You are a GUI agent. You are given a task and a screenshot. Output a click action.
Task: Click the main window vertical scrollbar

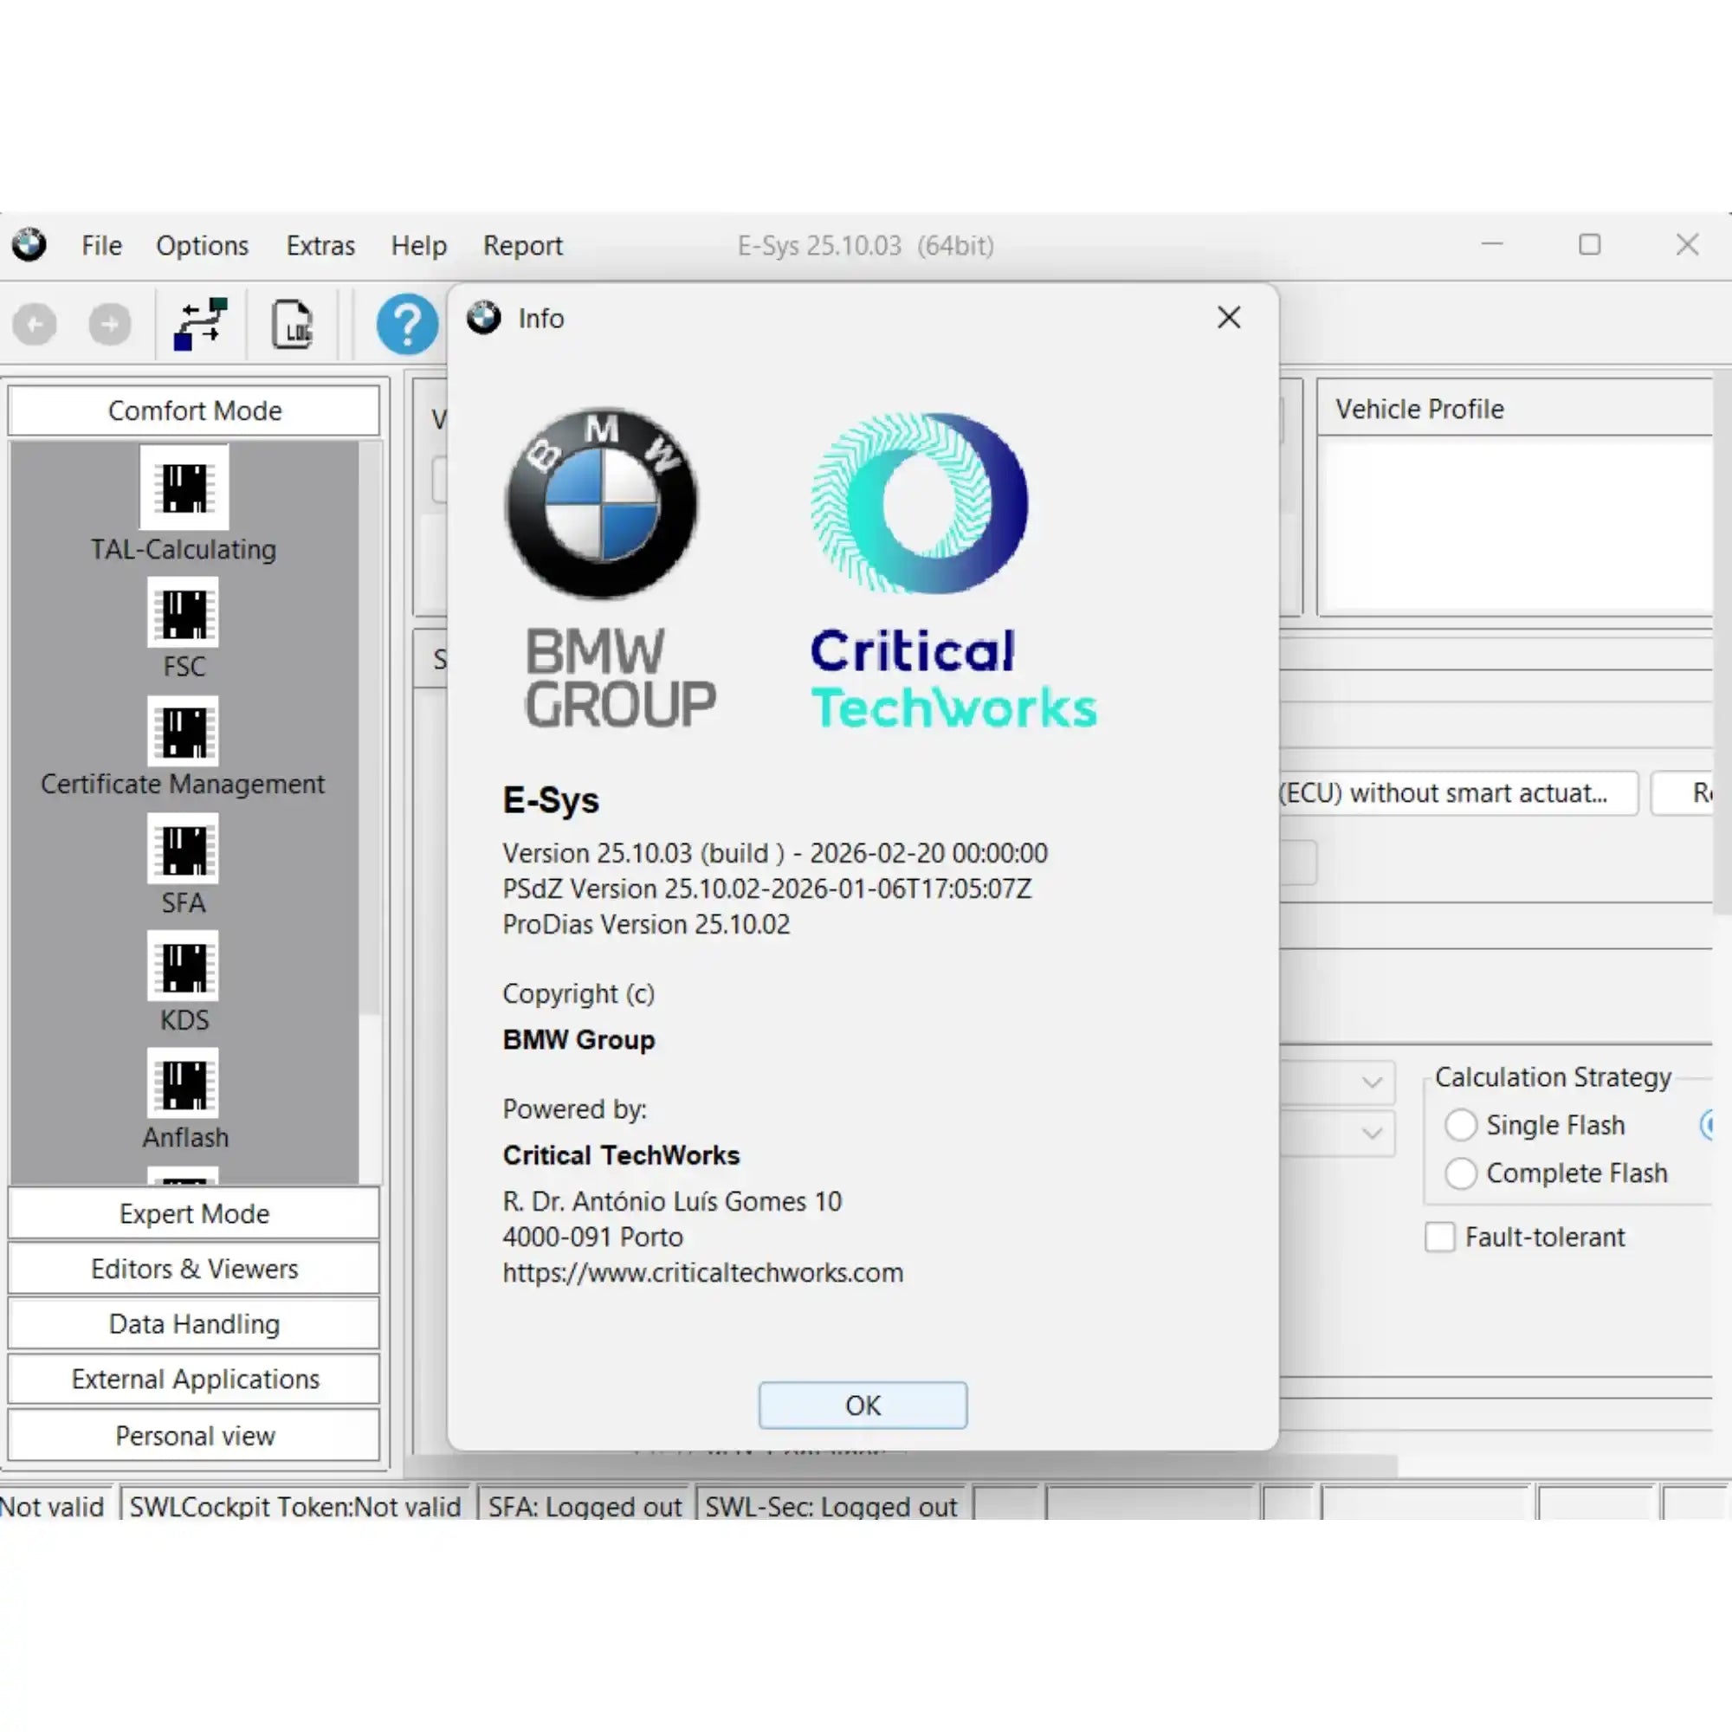click(1722, 642)
